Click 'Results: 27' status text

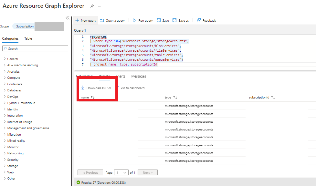(x=89, y=182)
